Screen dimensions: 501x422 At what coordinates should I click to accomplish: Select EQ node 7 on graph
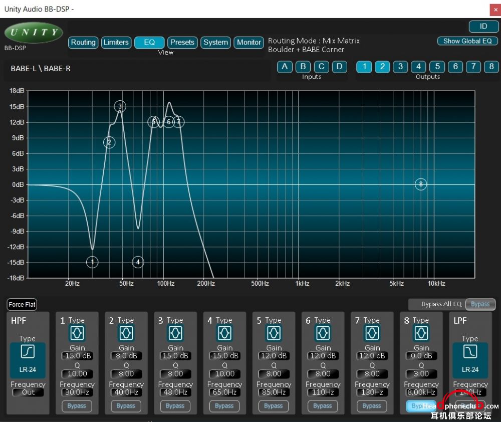[179, 122]
